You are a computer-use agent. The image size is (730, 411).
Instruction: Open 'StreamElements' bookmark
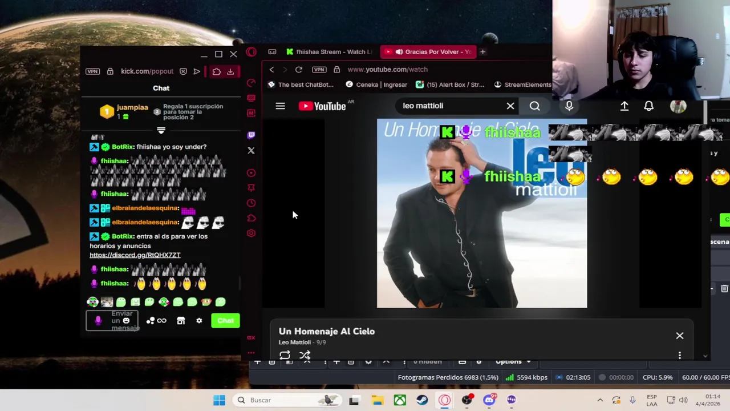pyautogui.click(x=523, y=84)
